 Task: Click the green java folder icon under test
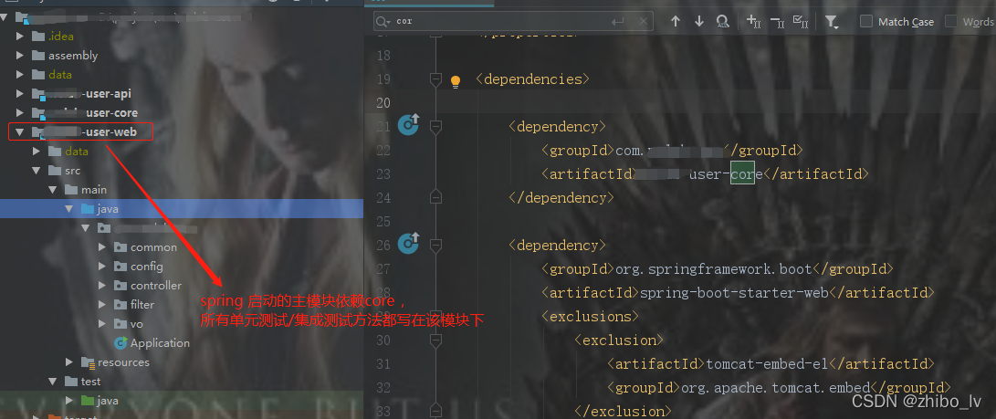[88, 401]
